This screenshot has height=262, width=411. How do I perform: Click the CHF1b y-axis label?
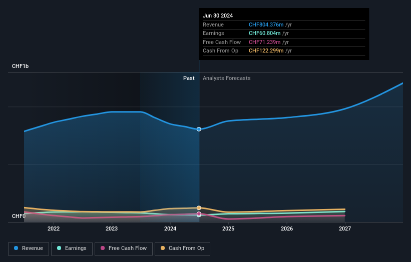pyautogui.click(x=20, y=66)
